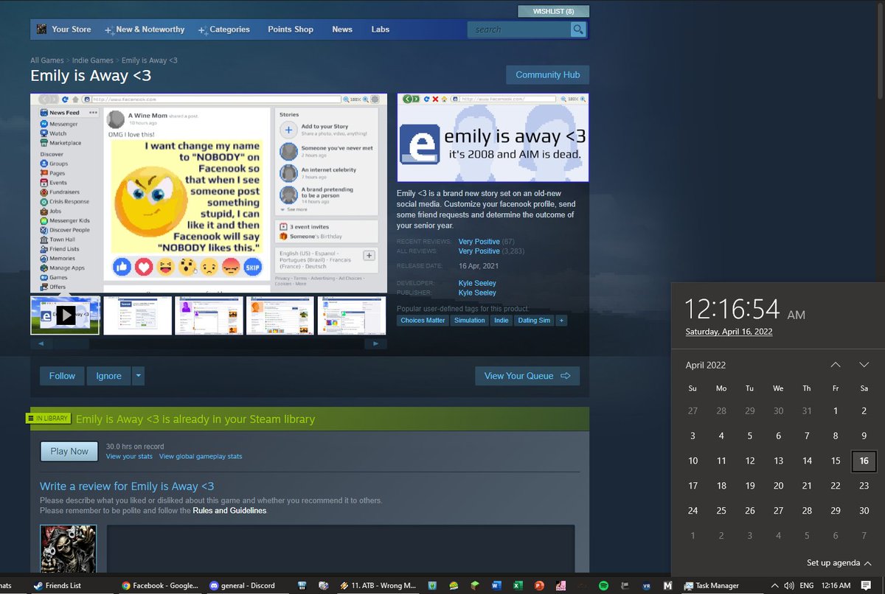Click the pink anime art taskbar icon
This screenshot has height=594, width=885.
point(560,586)
